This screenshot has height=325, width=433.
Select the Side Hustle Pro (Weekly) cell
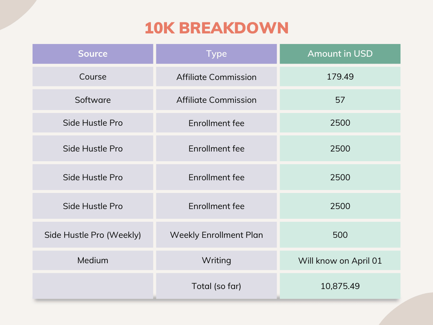[x=93, y=235]
